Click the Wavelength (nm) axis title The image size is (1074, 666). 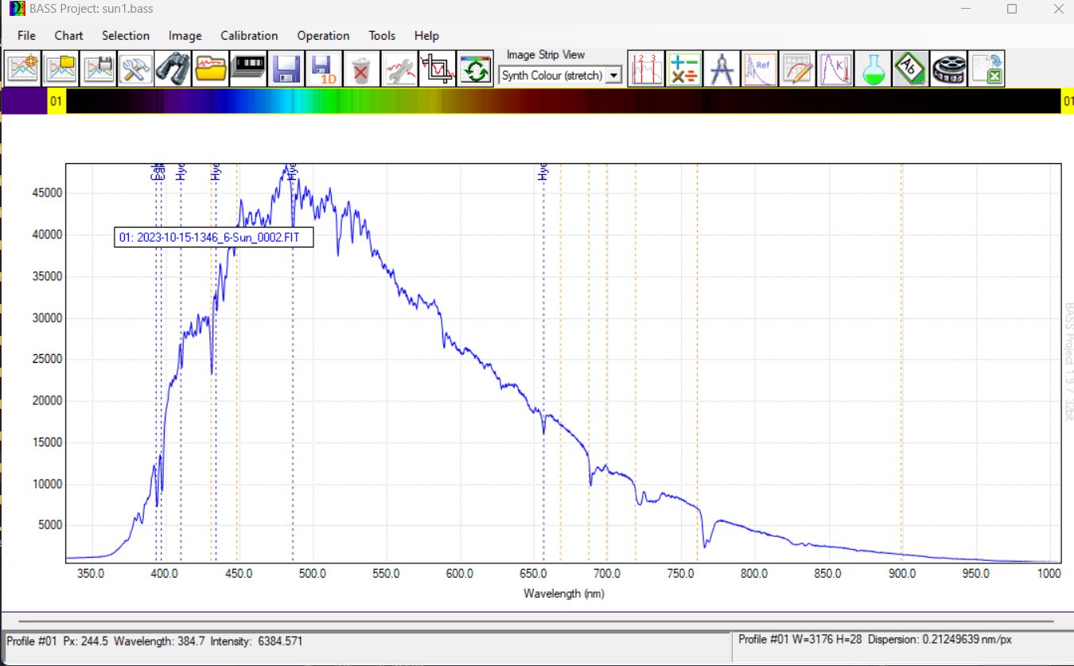pos(564,594)
